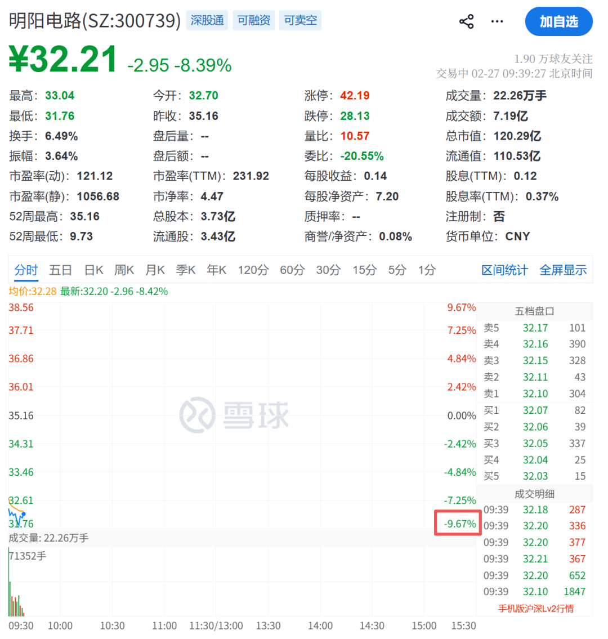Select the 分时 chart tab
The height and width of the screenshot is (639, 608).
(x=26, y=270)
